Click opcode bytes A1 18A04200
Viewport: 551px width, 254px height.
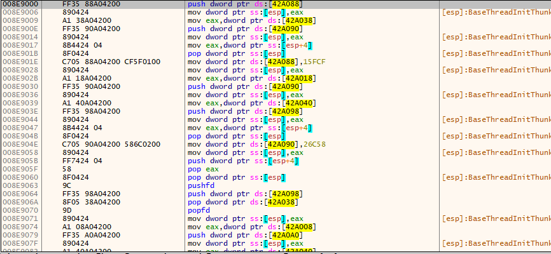(87, 78)
